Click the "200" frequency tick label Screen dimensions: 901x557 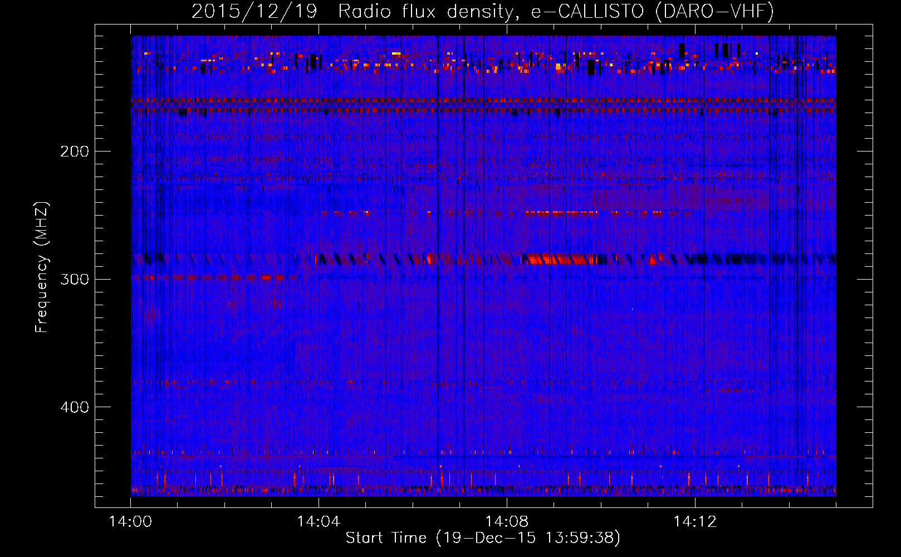(x=75, y=151)
